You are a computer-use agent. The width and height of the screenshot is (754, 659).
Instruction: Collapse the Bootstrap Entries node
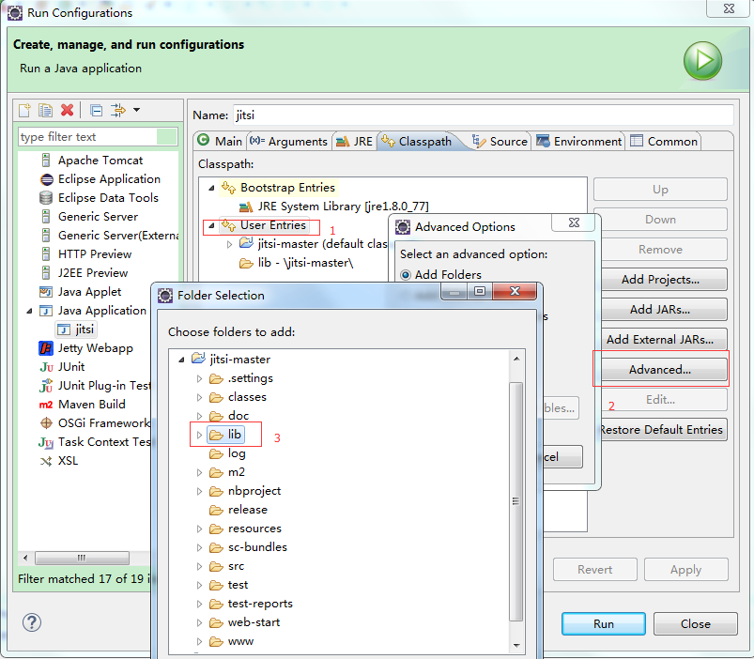coord(211,188)
